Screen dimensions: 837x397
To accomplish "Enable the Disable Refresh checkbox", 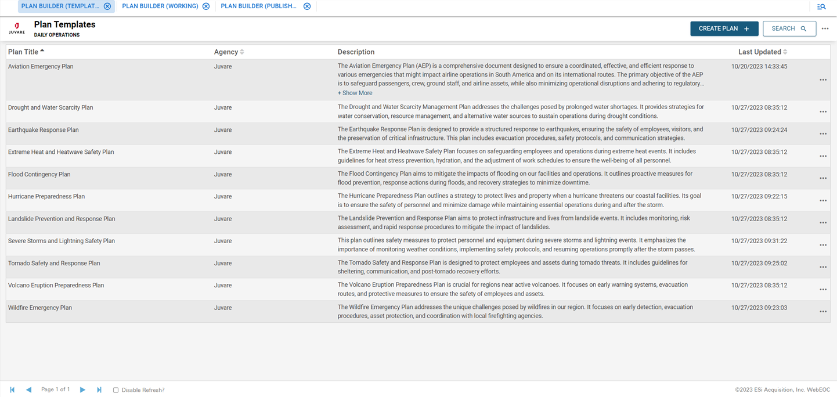I will (x=116, y=389).
